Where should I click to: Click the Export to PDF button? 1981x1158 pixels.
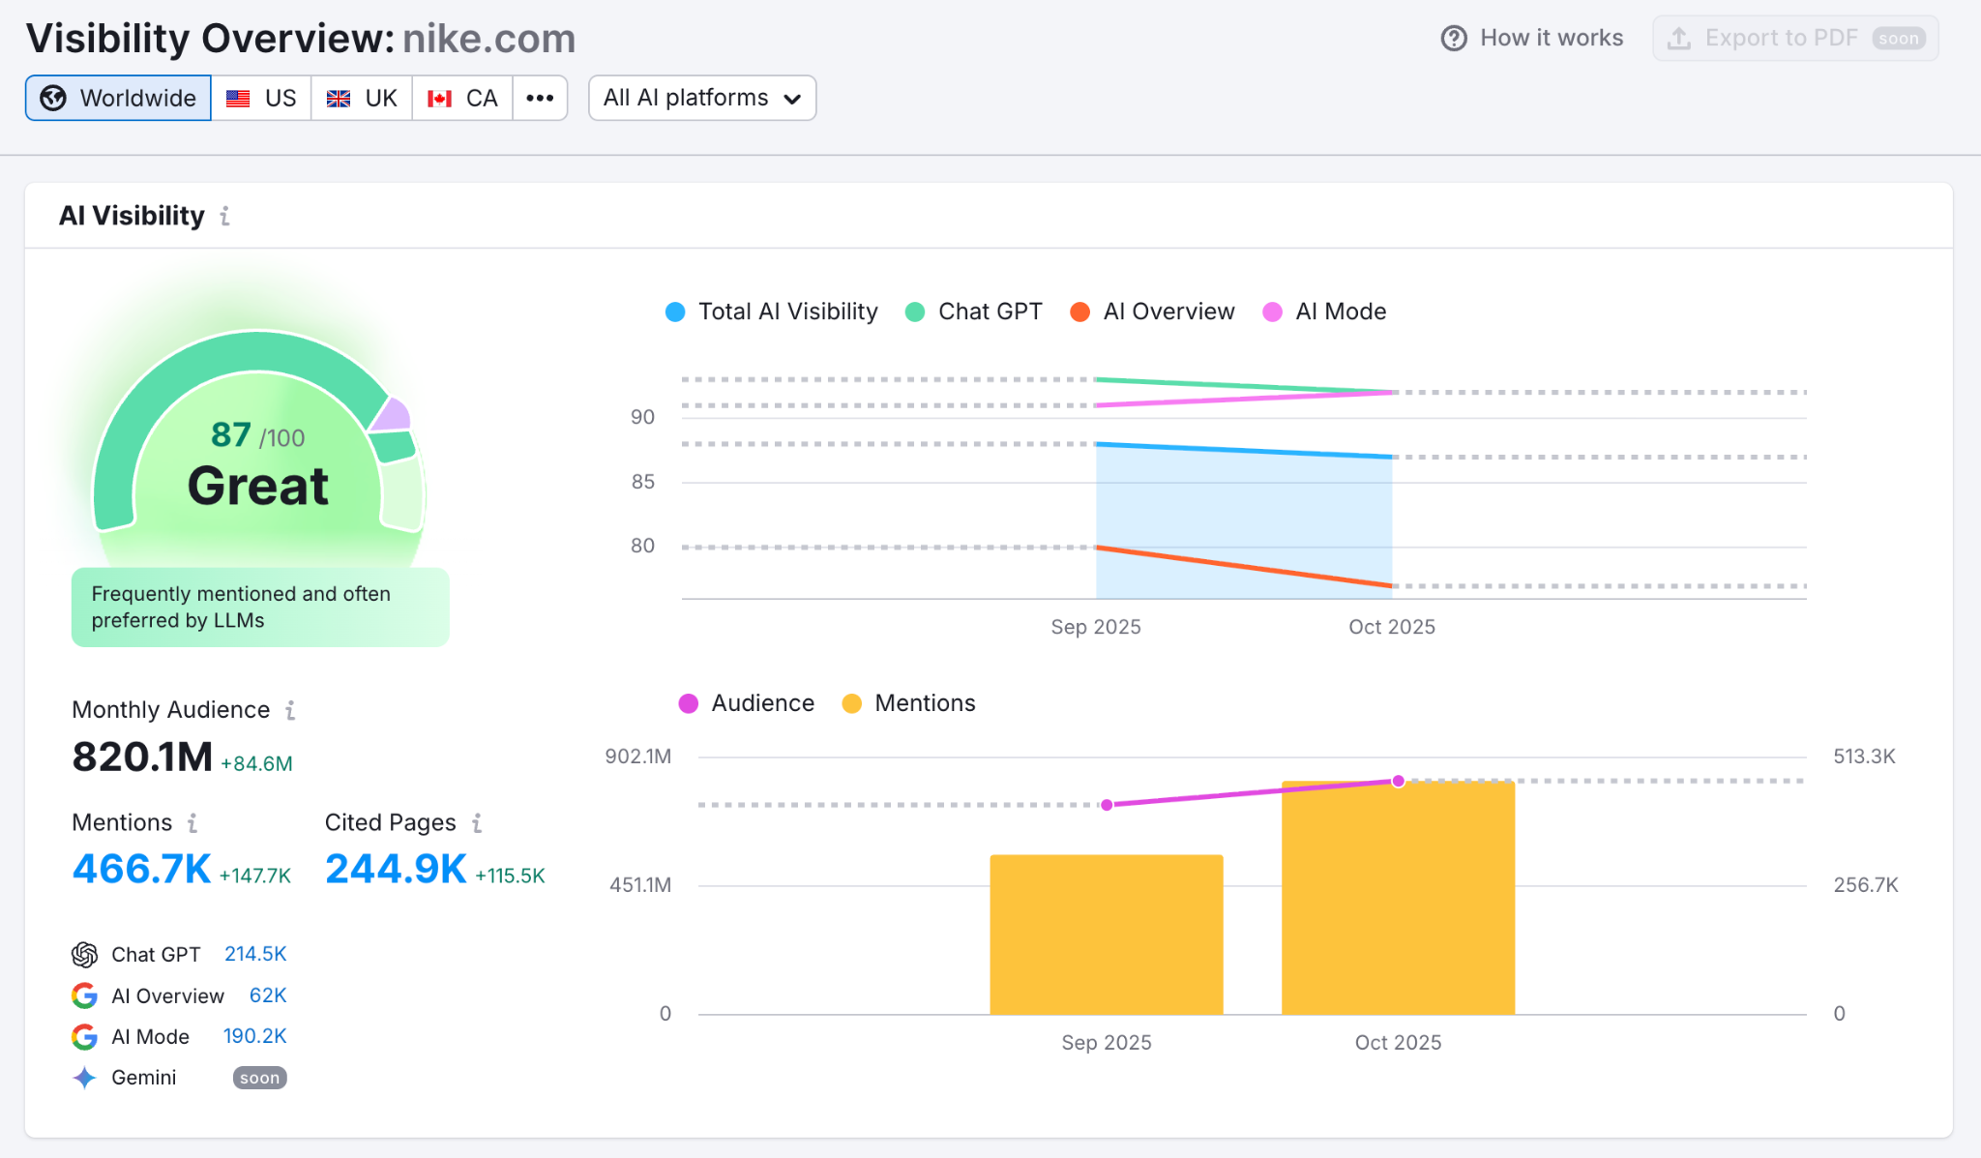coord(1795,39)
